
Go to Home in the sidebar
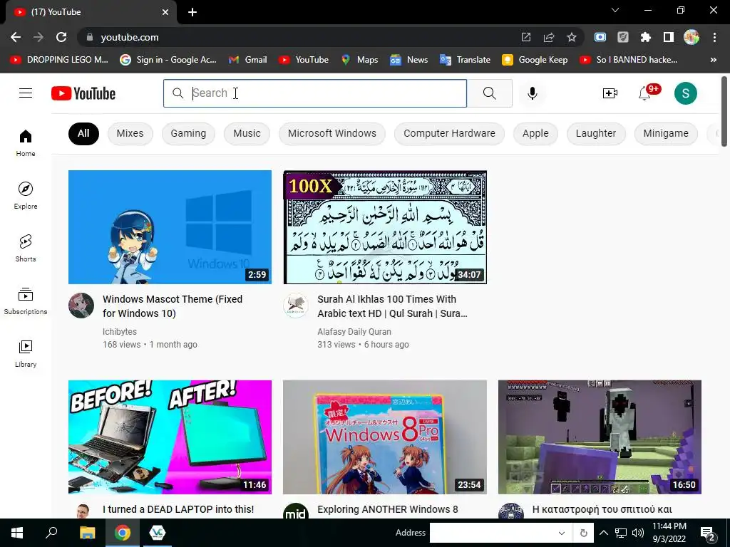pos(26,142)
